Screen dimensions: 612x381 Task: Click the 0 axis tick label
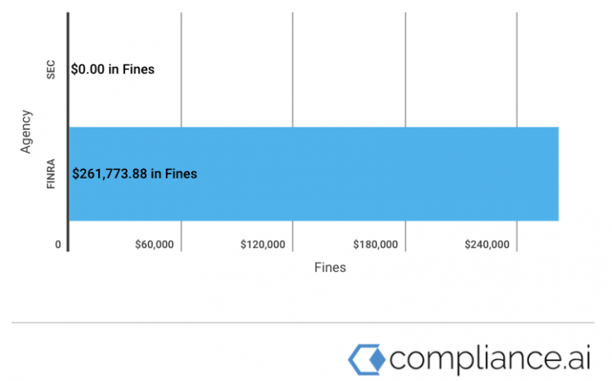pyautogui.click(x=58, y=245)
